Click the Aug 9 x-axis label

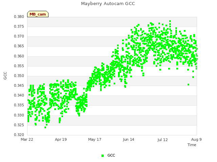click(196, 139)
